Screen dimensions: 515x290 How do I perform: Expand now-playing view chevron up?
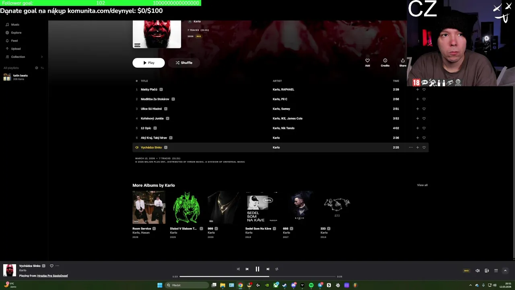[505, 271]
